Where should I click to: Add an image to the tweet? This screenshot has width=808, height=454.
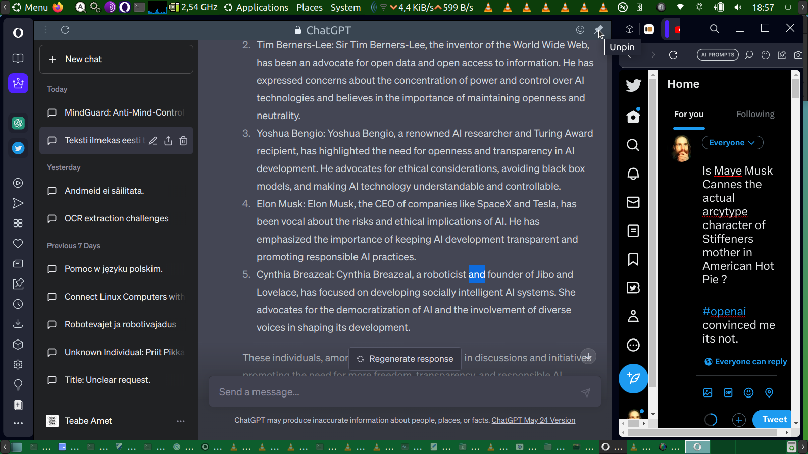(x=708, y=392)
